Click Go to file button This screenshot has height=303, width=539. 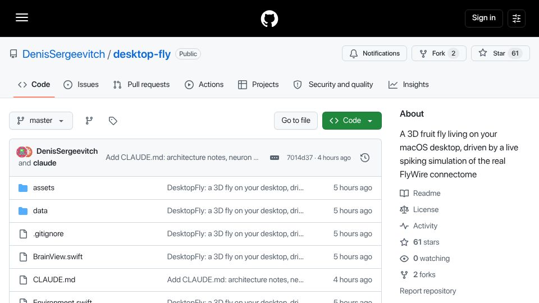click(x=296, y=121)
